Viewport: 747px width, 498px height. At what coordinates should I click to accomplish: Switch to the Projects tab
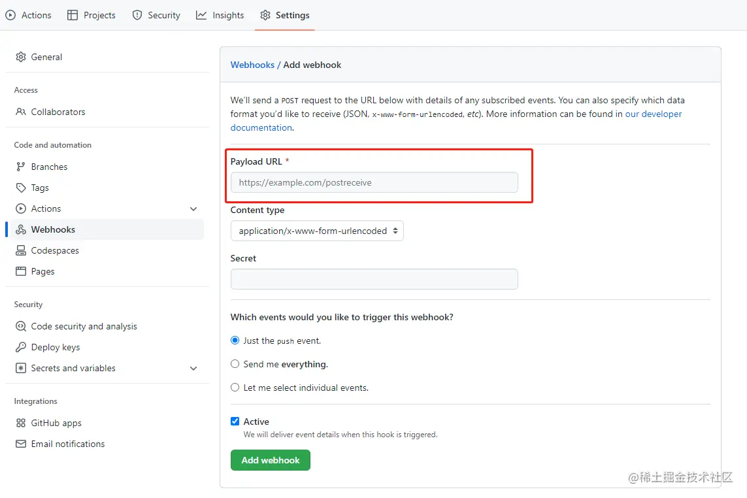pyautogui.click(x=91, y=15)
